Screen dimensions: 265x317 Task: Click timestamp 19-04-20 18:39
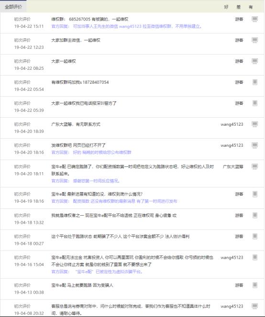tap(29, 131)
